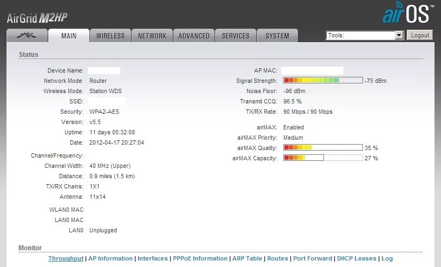Select the SSID value field
Viewport: 441px width, 267px height.
[107, 101]
